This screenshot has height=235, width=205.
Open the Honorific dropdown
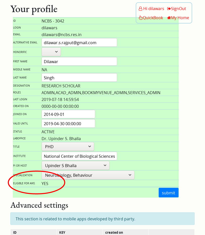(51, 52)
